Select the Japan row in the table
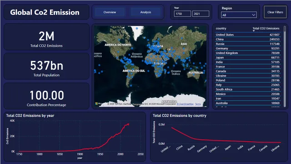Image resolution: width=291 pixels, height=164 pixels. (x=247, y=57)
